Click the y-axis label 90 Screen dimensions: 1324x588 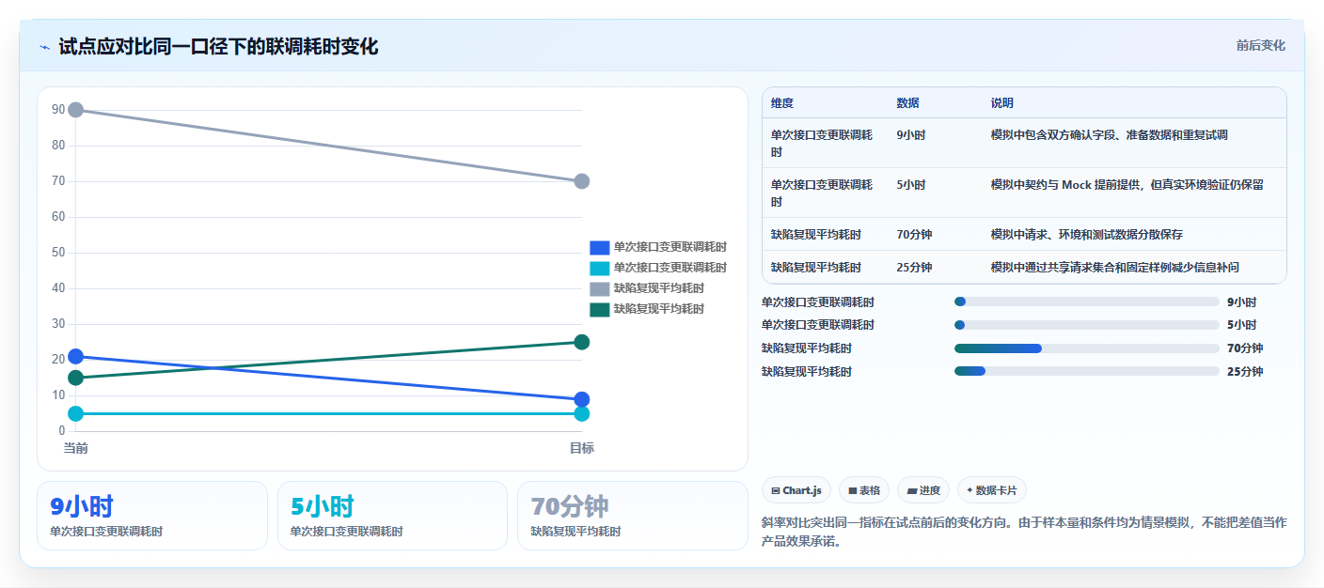point(58,110)
